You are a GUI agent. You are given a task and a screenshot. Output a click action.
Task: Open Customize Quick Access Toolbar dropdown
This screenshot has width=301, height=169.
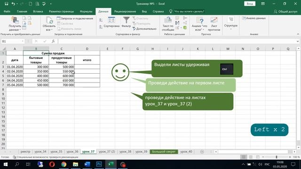click(x=51, y=4)
